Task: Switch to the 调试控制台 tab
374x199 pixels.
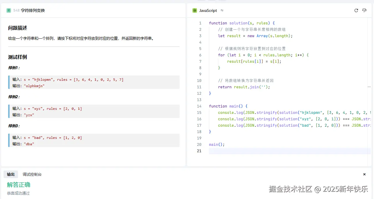Action: tap(32, 174)
